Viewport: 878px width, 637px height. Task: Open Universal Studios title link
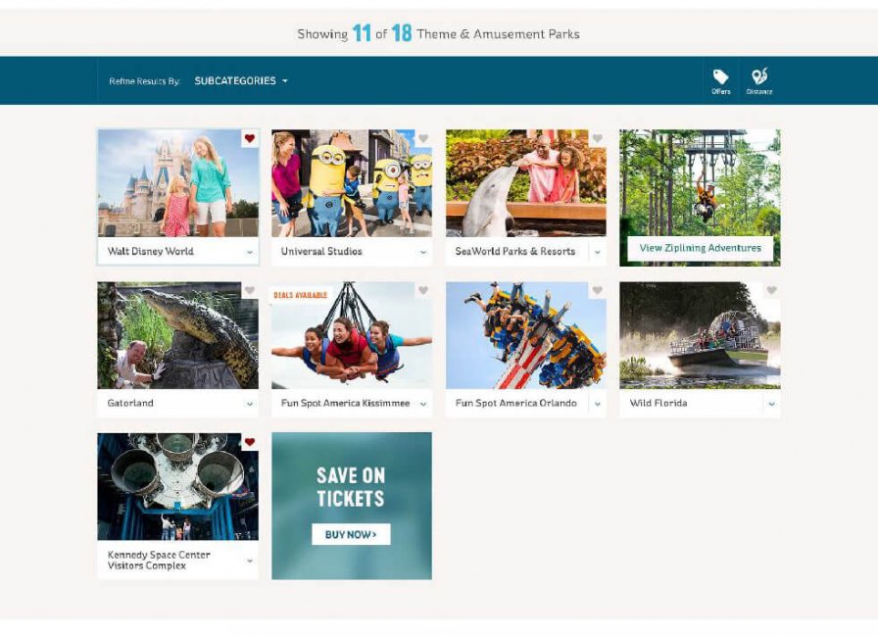click(x=321, y=251)
